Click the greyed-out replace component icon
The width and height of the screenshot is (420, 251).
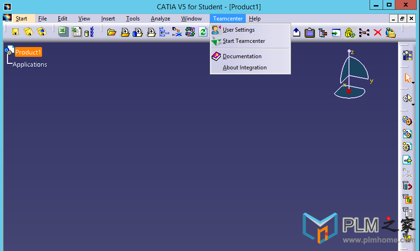[407, 173]
